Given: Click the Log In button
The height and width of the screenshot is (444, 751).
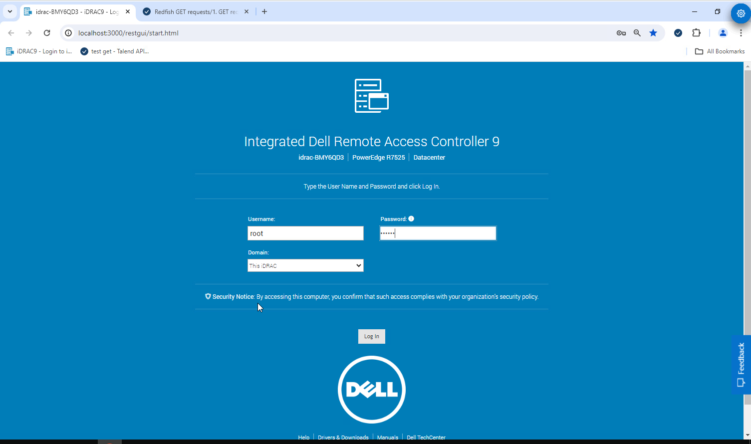Looking at the screenshot, I should point(371,336).
